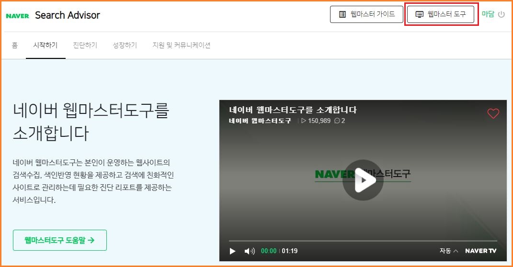Mute the video with speaker icon
513x267 pixels.
click(250, 251)
